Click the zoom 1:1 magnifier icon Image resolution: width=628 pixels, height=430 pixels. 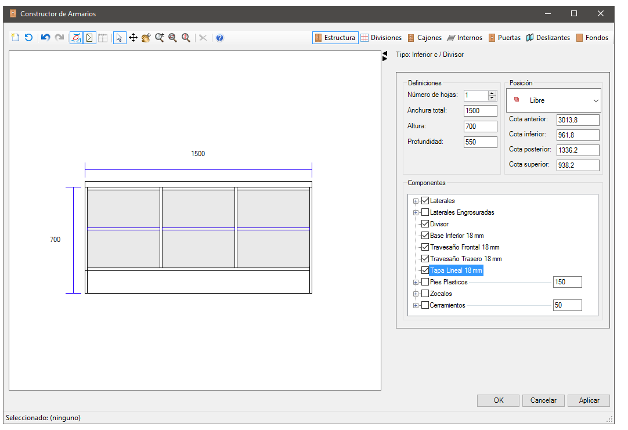[x=186, y=38]
